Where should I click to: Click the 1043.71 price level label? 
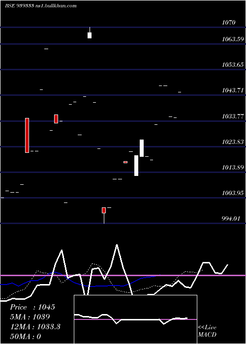pyautogui.click(x=233, y=90)
